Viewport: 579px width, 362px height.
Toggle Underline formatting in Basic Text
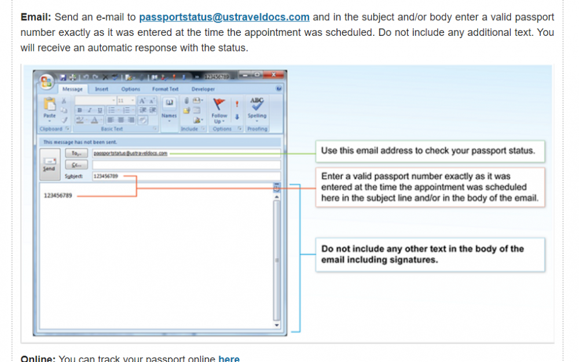point(100,110)
